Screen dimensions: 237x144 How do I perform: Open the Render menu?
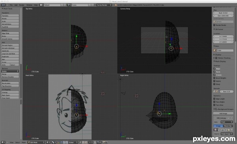(x=22, y=5)
